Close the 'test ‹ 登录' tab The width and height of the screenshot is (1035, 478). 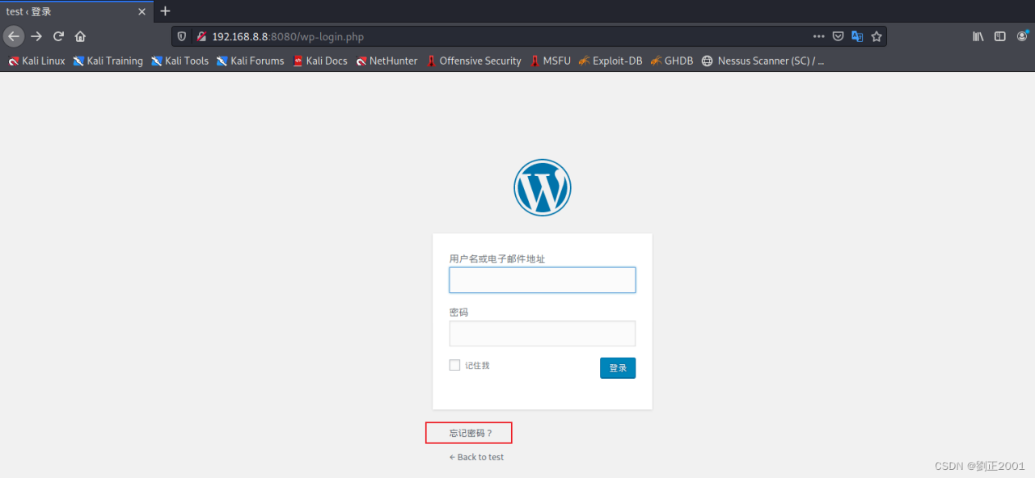(x=142, y=12)
